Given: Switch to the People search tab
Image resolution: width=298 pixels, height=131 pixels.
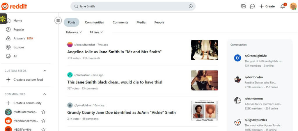Looking at the screenshot, I should tap(159, 22).
